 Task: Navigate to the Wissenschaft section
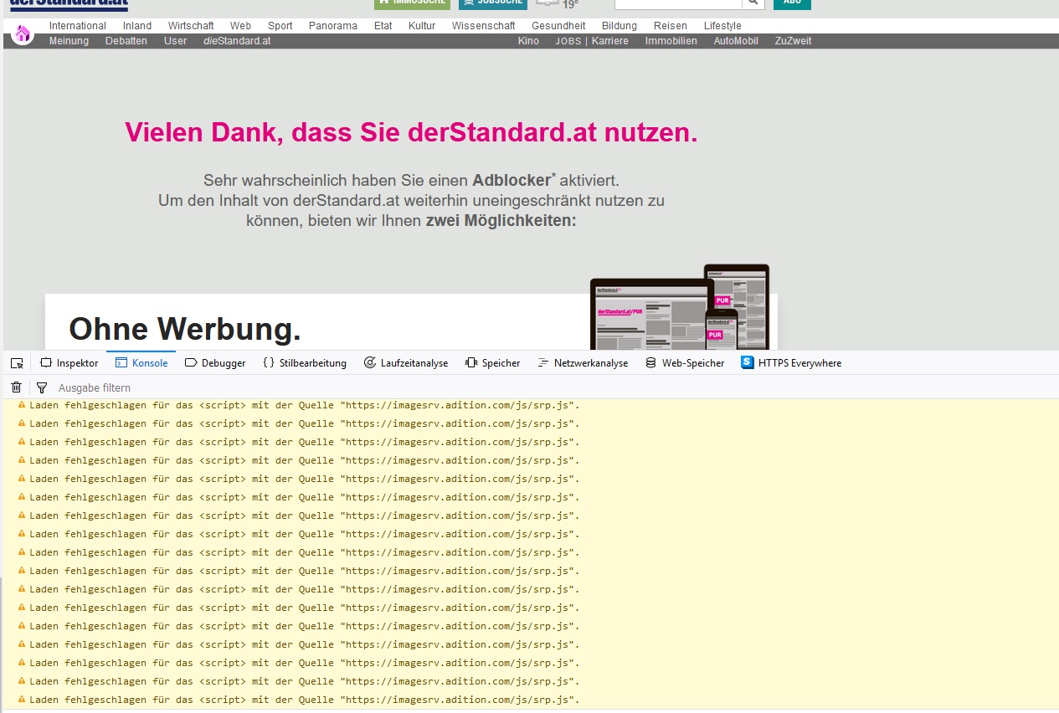point(484,26)
